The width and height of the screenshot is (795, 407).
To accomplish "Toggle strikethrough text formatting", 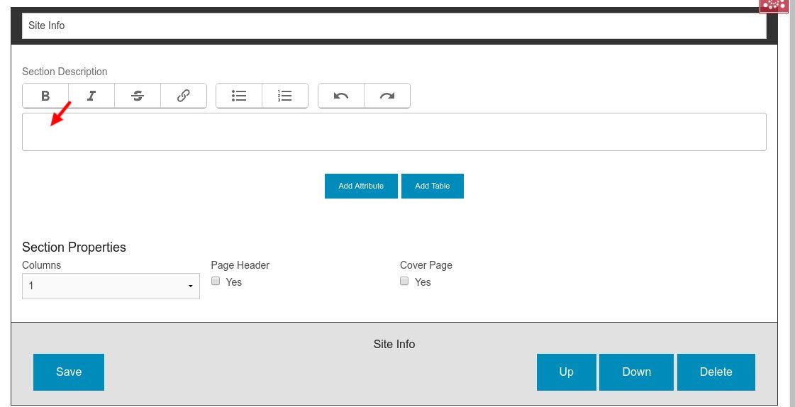I will coord(138,96).
